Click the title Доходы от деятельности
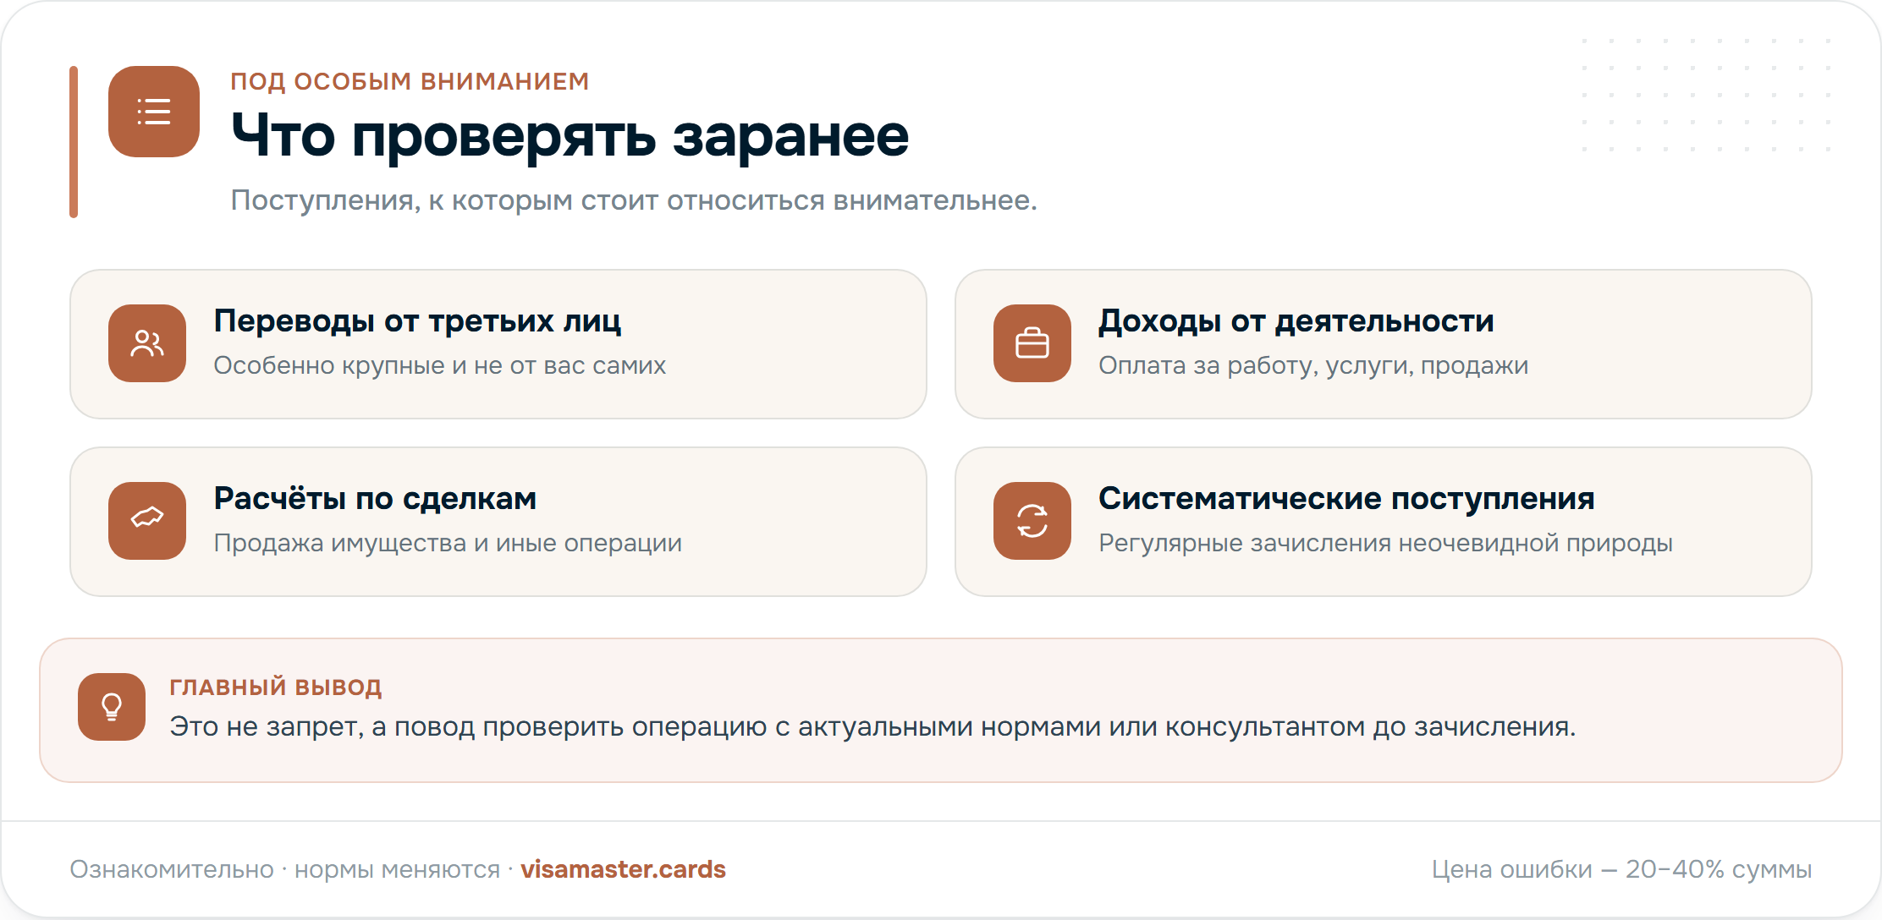 point(1296,321)
